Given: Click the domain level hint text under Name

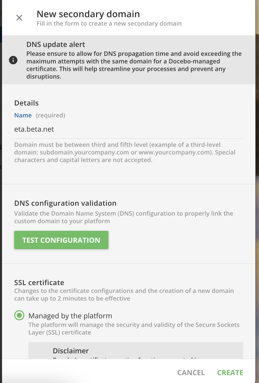Looking at the screenshot, I should tap(125, 152).
